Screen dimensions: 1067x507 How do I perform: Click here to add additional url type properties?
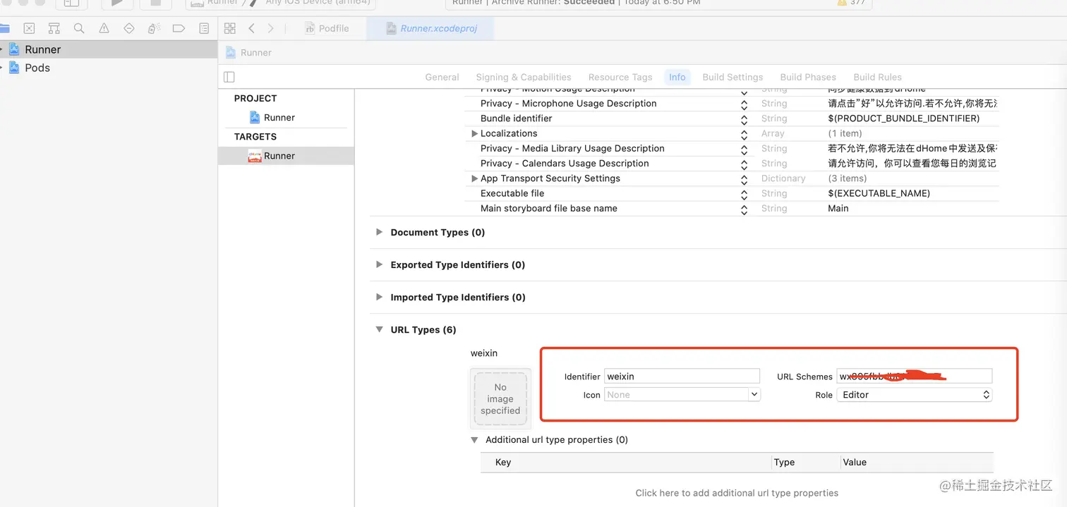(x=737, y=493)
